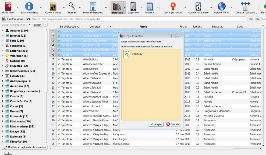The width and height of the screenshot is (266, 155).
Task: Select author Albert Speer row
Action: point(91,111)
